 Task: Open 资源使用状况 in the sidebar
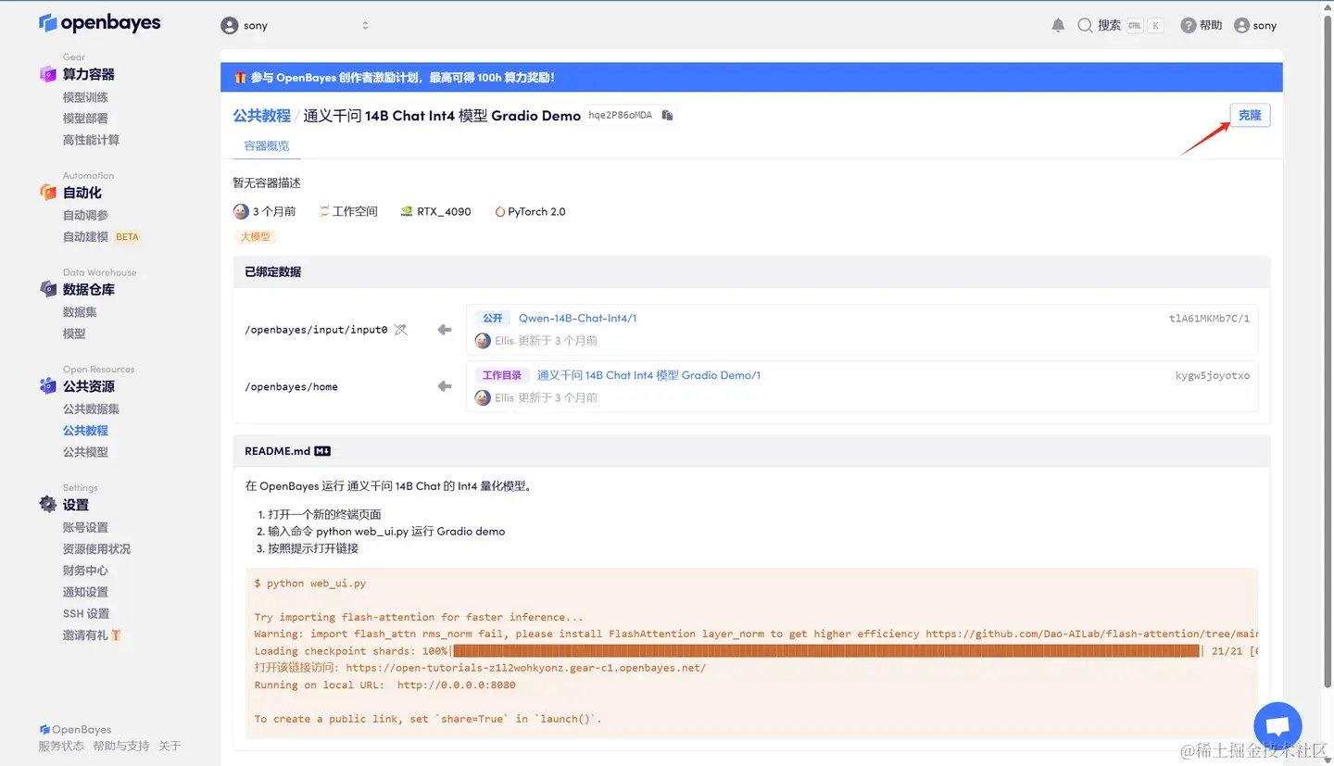(x=96, y=549)
